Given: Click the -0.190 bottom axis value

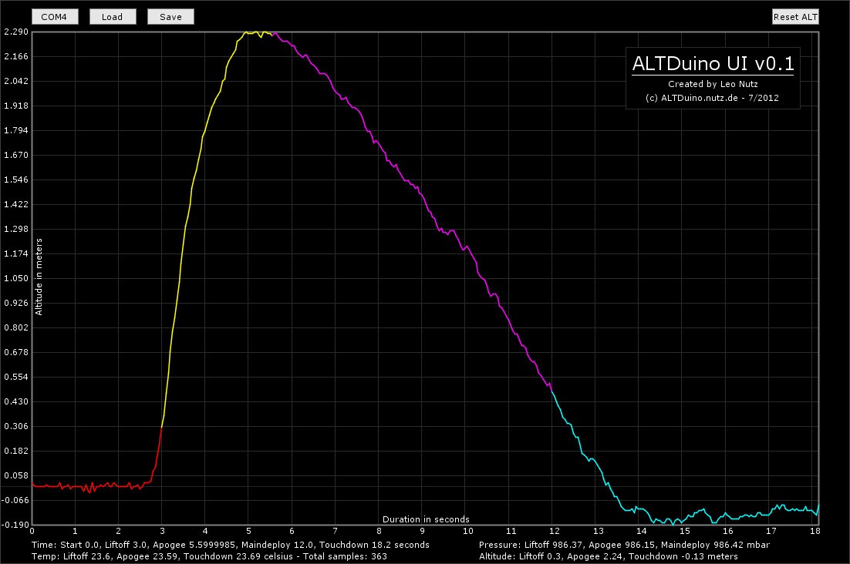Looking at the screenshot, I should click(x=15, y=525).
